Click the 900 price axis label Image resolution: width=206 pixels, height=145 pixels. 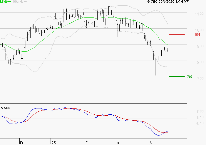coord(200,46)
